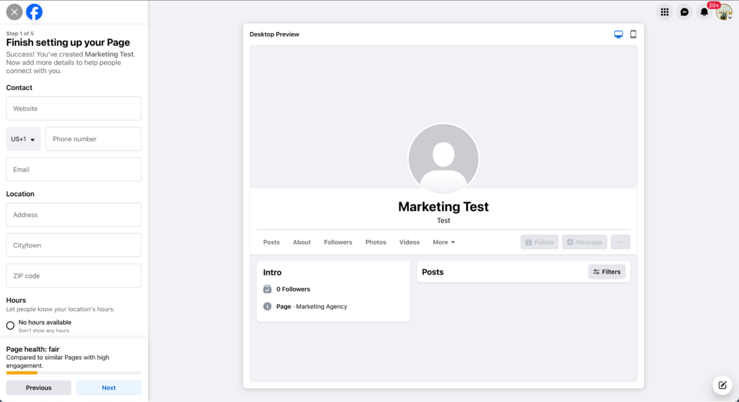739x402 pixels.
Task: Open the Followers tab in preview
Action: tap(338, 242)
